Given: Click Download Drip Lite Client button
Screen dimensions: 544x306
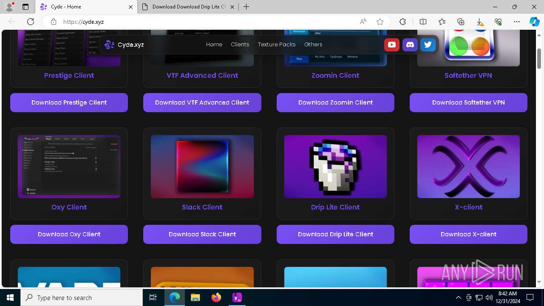Looking at the screenshot, I should (x=335, y=234).
